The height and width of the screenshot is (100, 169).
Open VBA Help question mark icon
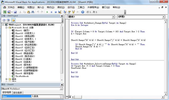(x=83, y=12)
